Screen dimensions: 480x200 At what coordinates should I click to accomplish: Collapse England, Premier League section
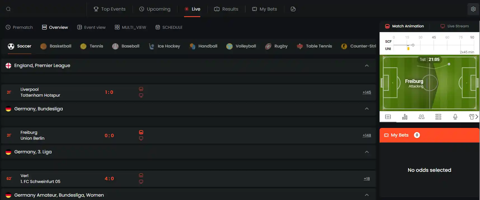coord(367,66)
